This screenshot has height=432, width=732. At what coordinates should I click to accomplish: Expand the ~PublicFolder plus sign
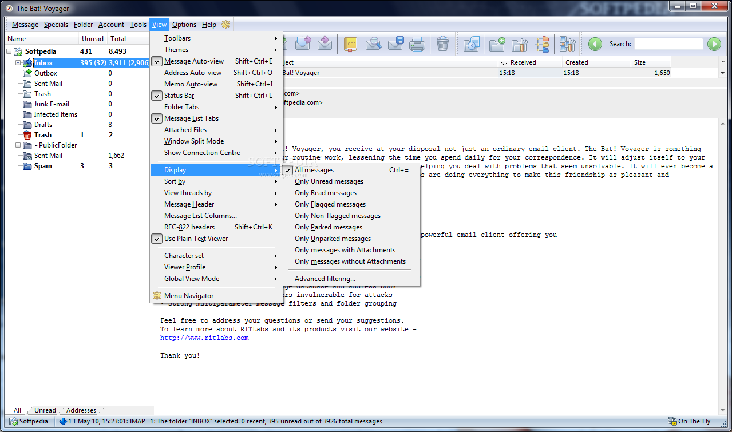click(18, 145)
